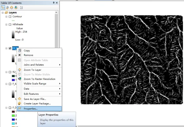Select the Contour layer name

click(17, 16)
